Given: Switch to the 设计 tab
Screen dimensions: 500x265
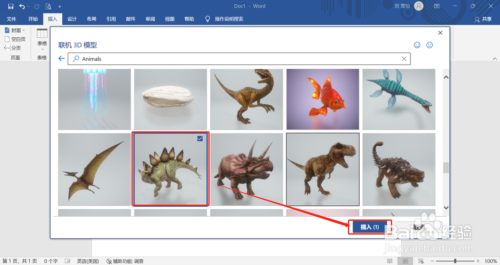Looking at the screenshot, I should click(72, 19).
